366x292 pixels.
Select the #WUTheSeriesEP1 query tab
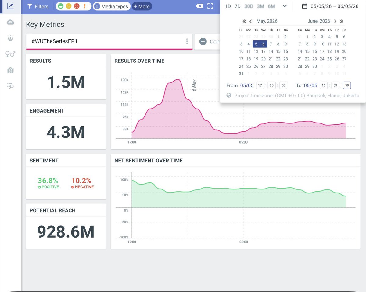click(x=109, y=42)
